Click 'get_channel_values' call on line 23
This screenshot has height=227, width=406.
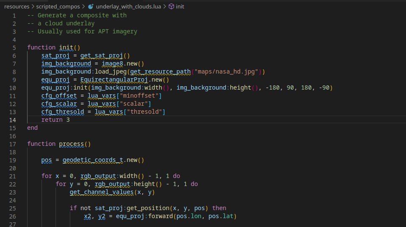(102, 192)
